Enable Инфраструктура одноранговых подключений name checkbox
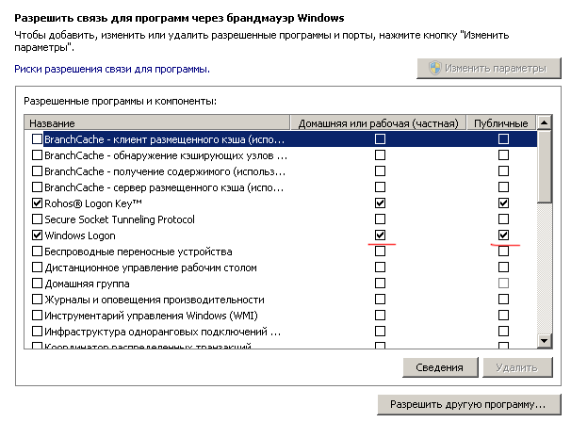Screen dimensions: 571x422 pyautogui.click(x=37, y=332)
